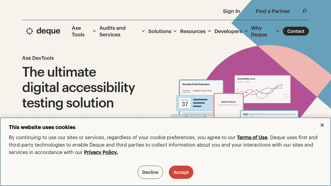The height and width of the screenshot is (186, 331).
Task: Click the Mobile Analyzer illustration card
Action: pyautogui.click(x=229, y=105)
